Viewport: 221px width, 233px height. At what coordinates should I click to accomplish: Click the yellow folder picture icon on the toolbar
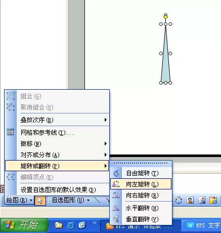[213, 201]
